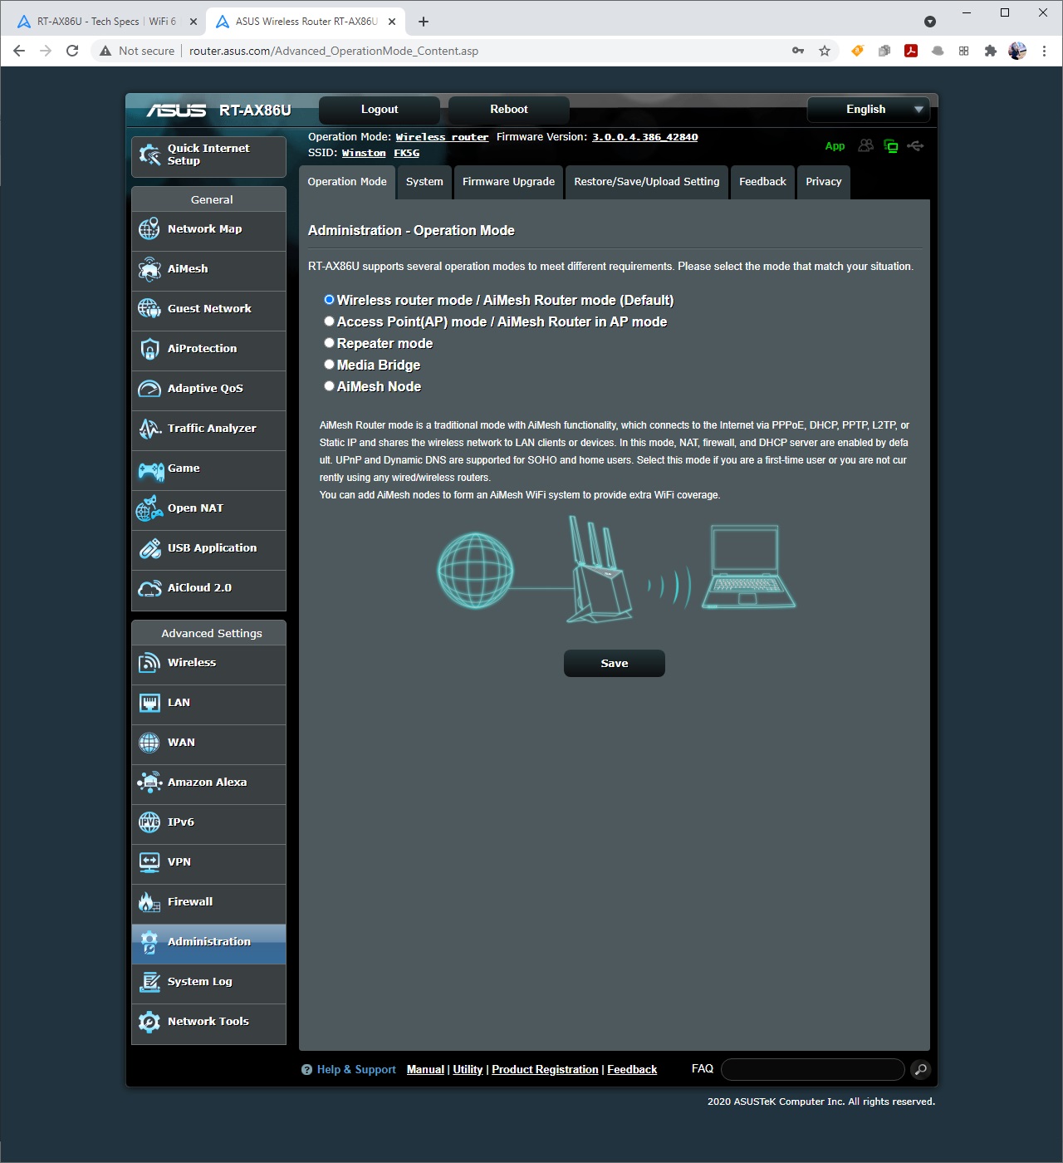The image size is (1063, 1163).
Task: Switch to the Firmware Upgrade tab
Action: [x=508, y=182]
